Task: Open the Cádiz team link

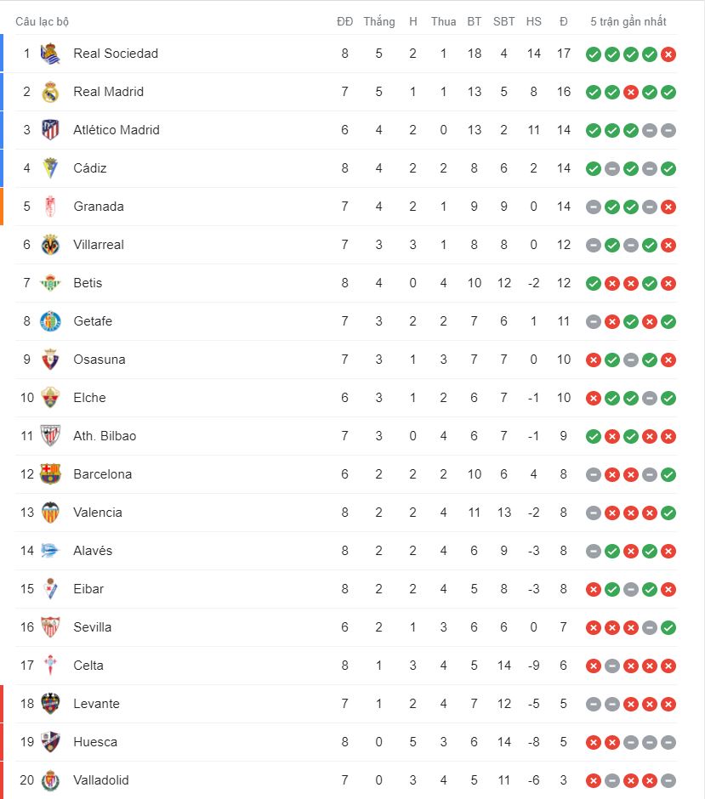Action: click(90, 168)
